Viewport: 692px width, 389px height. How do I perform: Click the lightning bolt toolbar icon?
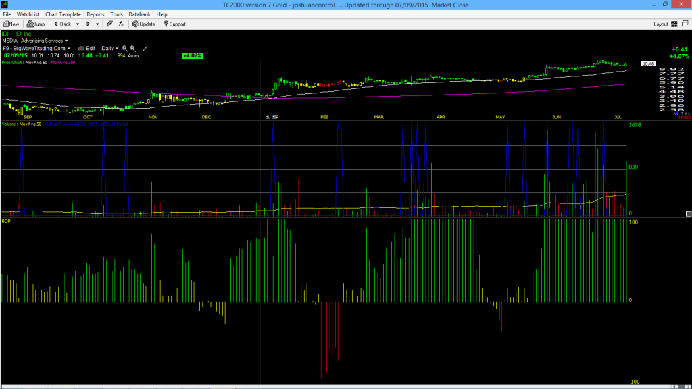pyautogui.click(x=109, y=24)
